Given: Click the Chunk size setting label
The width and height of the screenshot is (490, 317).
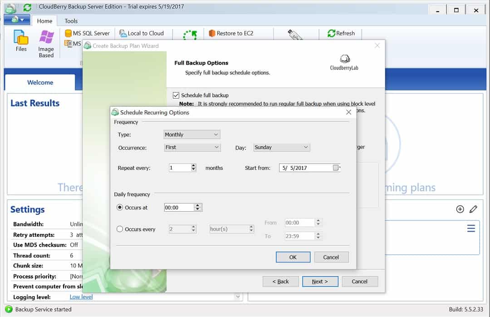Looking at the screenshot, I should pos(28,265).
